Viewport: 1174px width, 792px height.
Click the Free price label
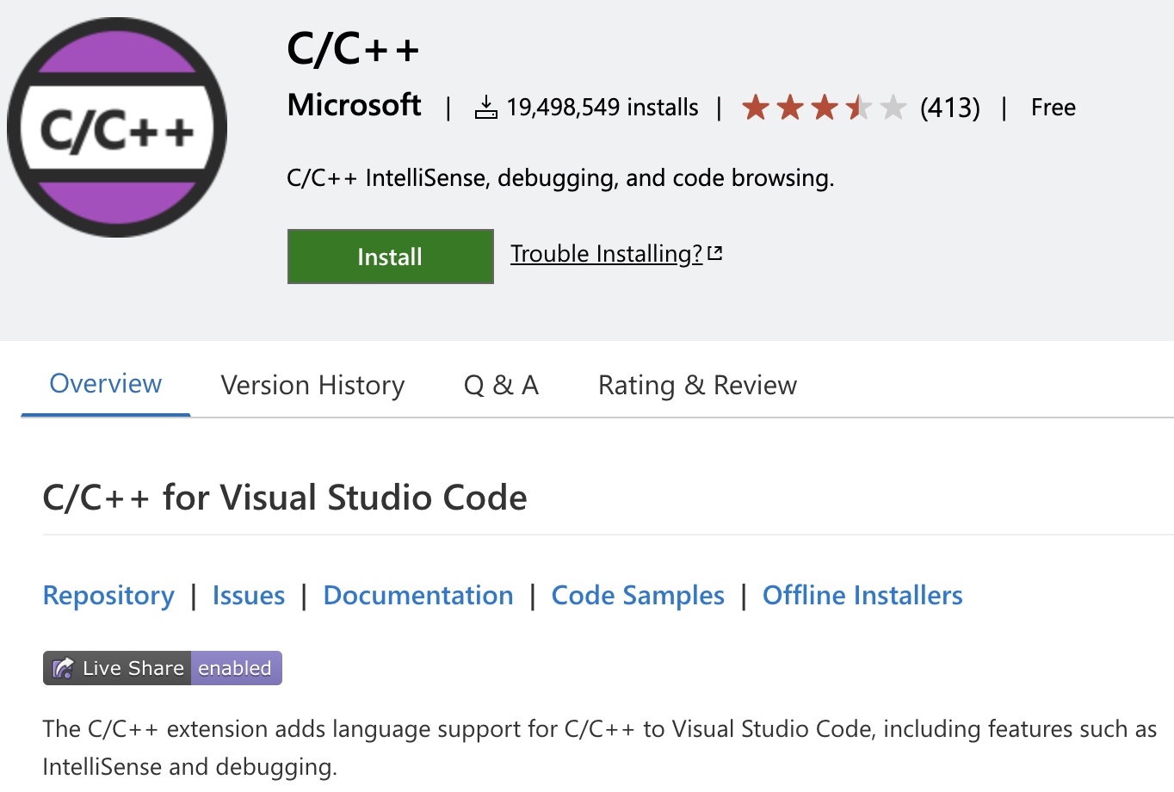[x=1054, y=108]
